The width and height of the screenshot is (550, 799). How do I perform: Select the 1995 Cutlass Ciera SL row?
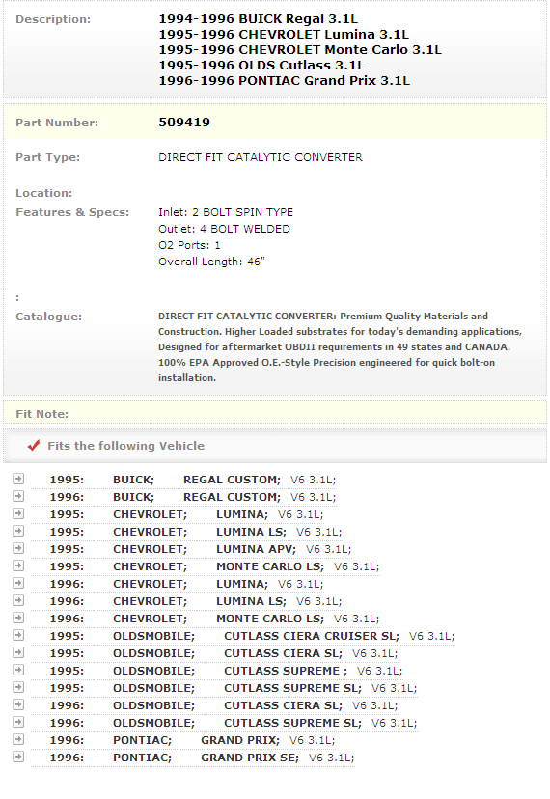(x=224, y=653)
